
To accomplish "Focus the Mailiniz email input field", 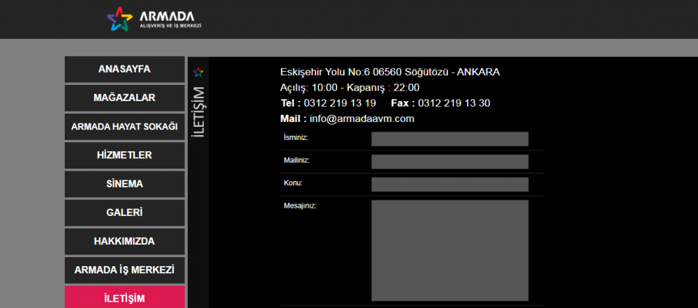I will click(x=450, y=162).
